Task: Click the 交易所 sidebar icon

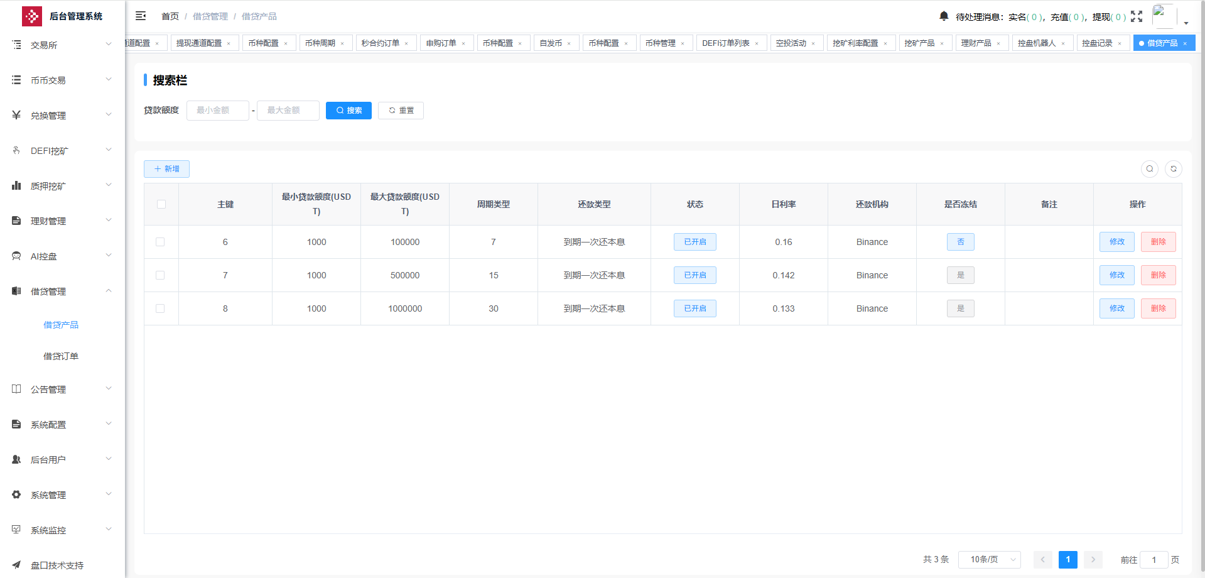Action: (x=16, y=45)
